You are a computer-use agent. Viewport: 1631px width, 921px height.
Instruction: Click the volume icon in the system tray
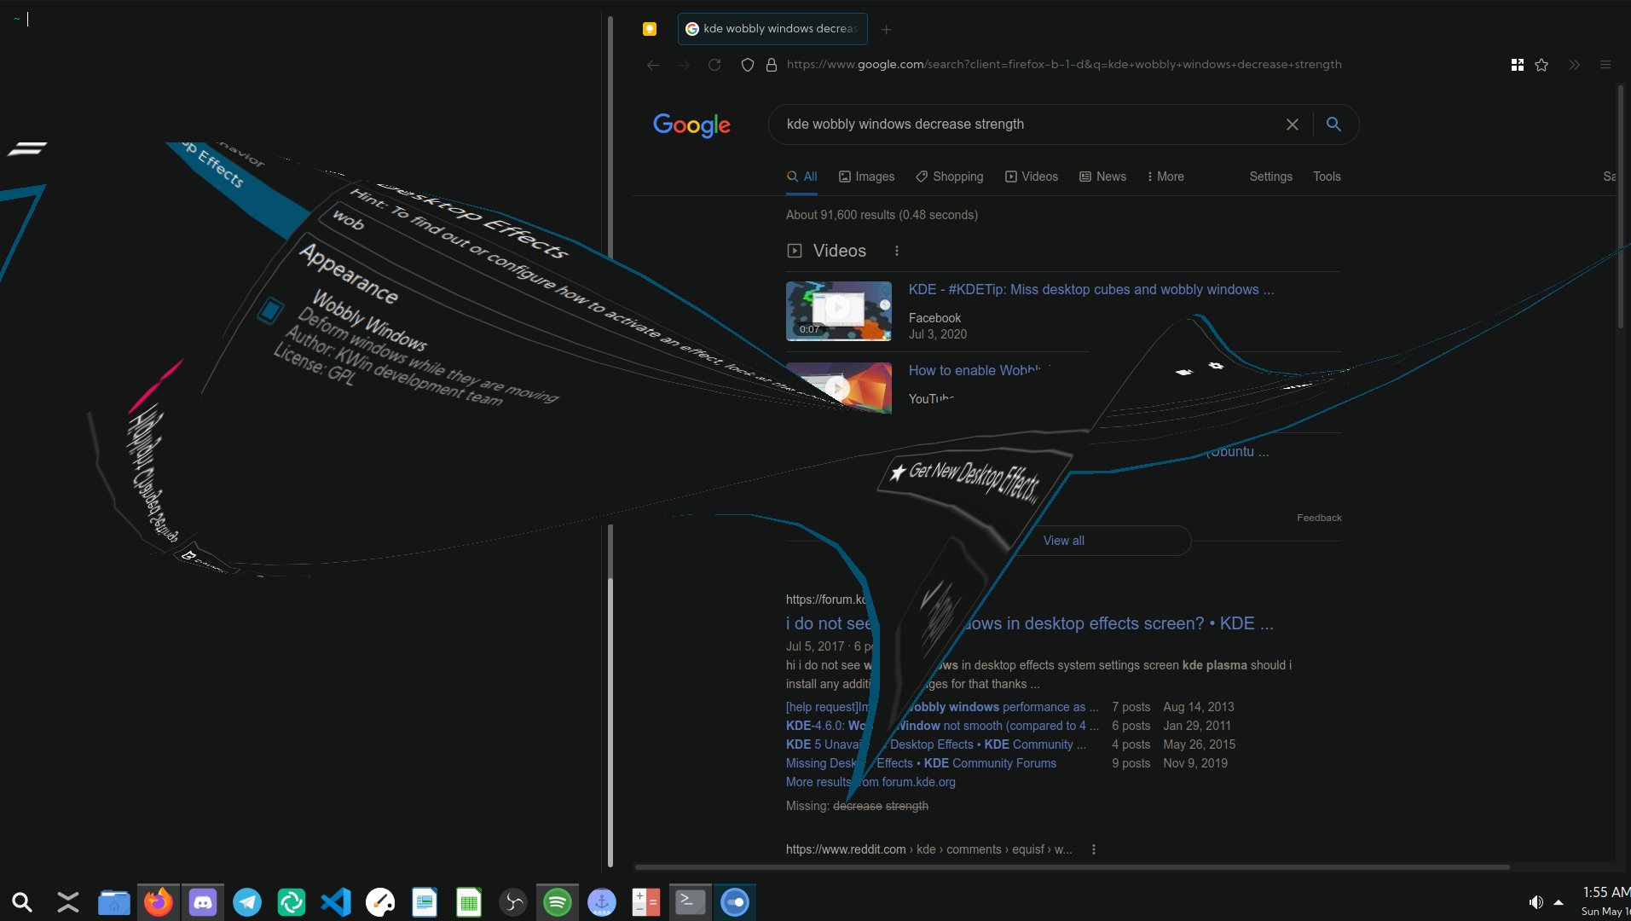pos(1536,902)
